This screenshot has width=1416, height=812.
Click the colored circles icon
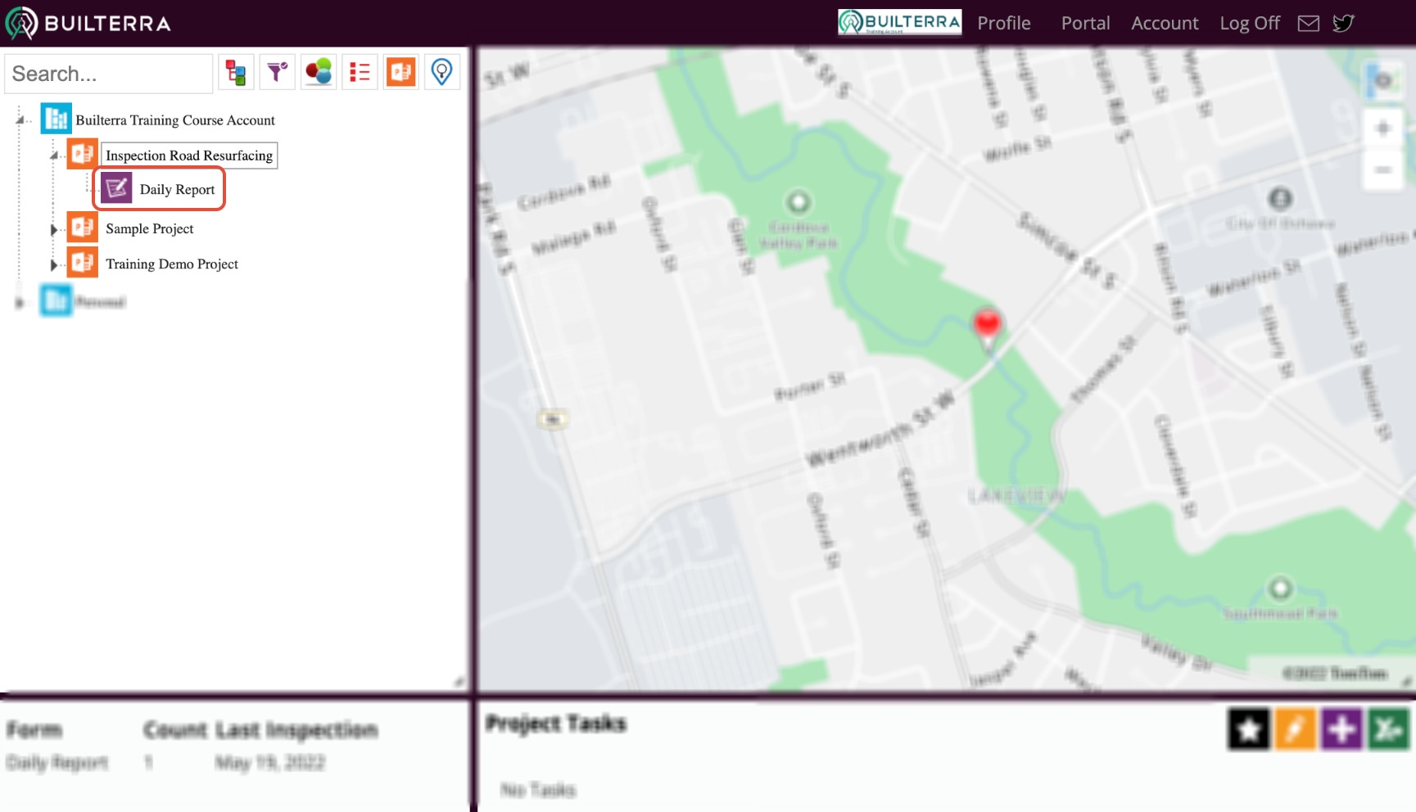[319, 73]
